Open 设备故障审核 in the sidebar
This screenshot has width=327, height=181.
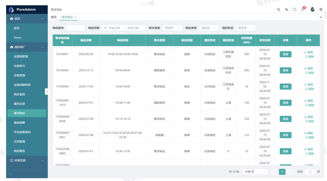(27, 85)
